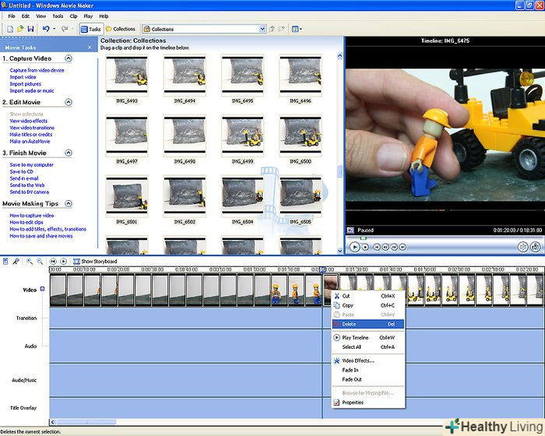Click the preview seek bar
The height and width of the screenshot is (436, 545).
[x=444, y=237]
